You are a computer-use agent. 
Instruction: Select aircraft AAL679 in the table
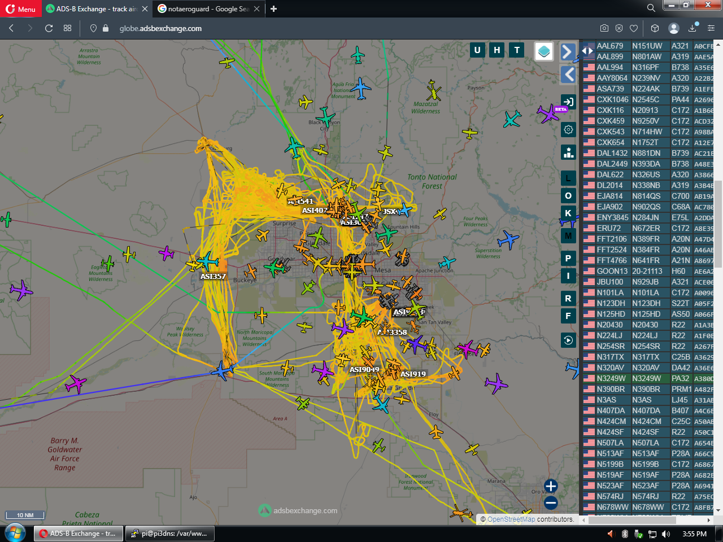[648, 46]
